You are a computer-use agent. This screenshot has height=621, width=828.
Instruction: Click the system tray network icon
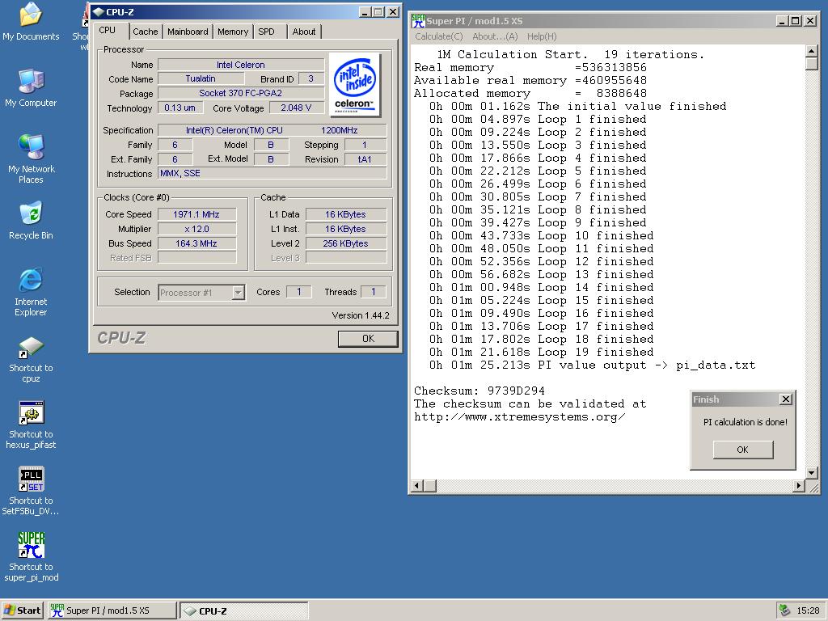tap(784, 610)
